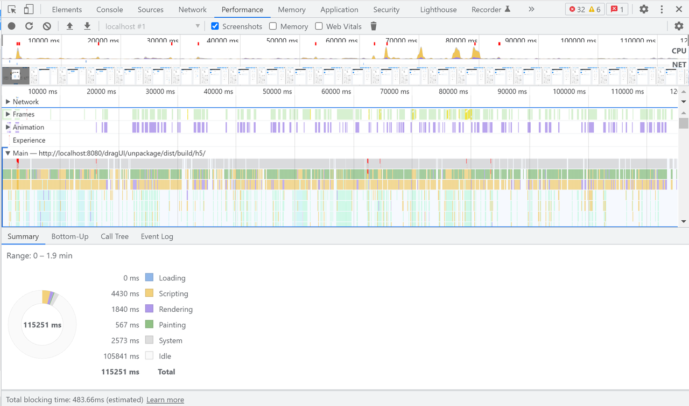Save the performance profile

(87, 26)
